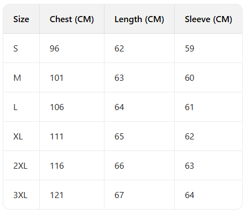The width and height of the screenshot is (246, 213).
Task: Click the Length (CM) column header
Action: pyautogui.click(x=139, y=19)
